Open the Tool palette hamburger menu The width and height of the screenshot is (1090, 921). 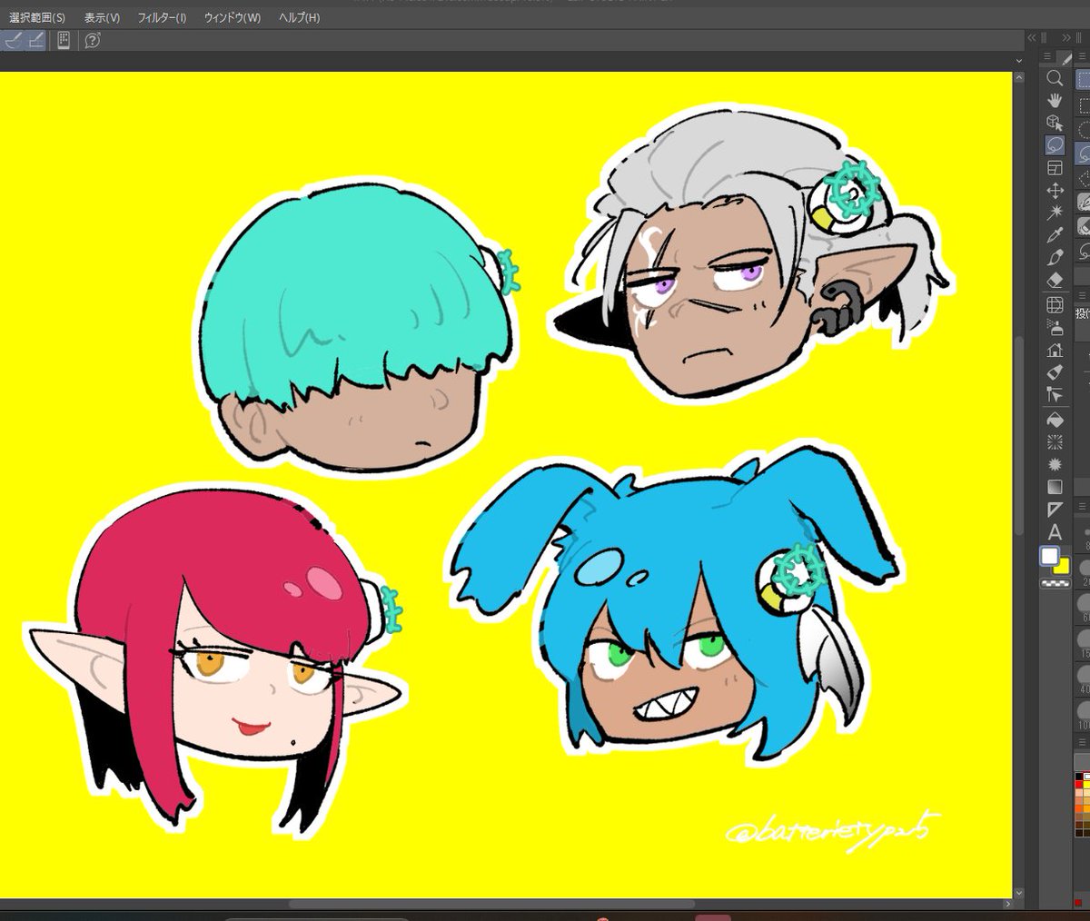1045,58
